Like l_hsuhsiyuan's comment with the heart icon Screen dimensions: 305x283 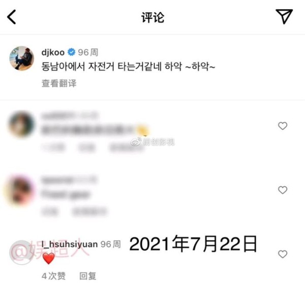pos(283,254)
